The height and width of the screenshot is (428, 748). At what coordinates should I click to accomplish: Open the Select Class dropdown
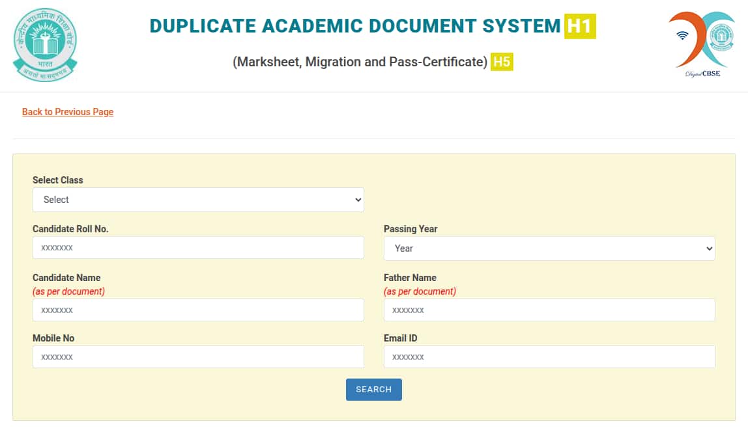point(198,200)
